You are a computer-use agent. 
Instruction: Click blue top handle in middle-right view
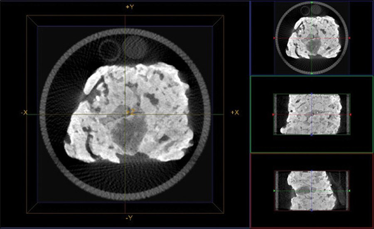(x=312, y=94)
